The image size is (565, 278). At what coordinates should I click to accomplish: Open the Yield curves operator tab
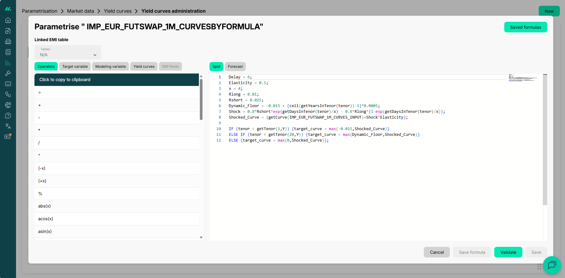(x=144, y=67)
